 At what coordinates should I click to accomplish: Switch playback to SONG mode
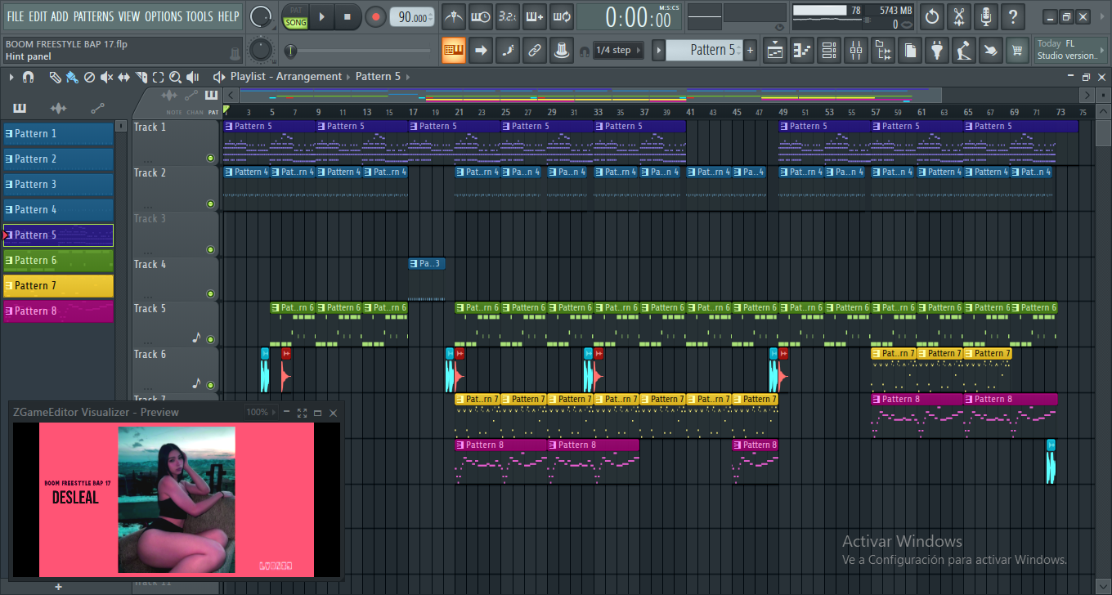pos(296,23)
